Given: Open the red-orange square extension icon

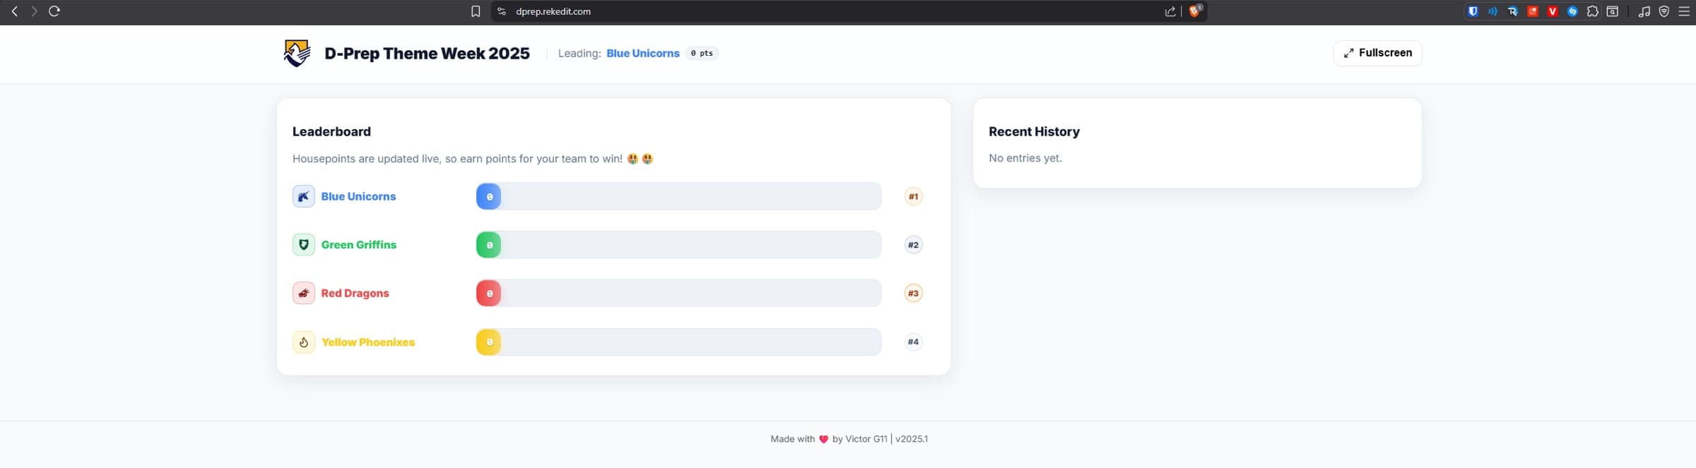Looking at the screenshot, I should pos(1532,11).
